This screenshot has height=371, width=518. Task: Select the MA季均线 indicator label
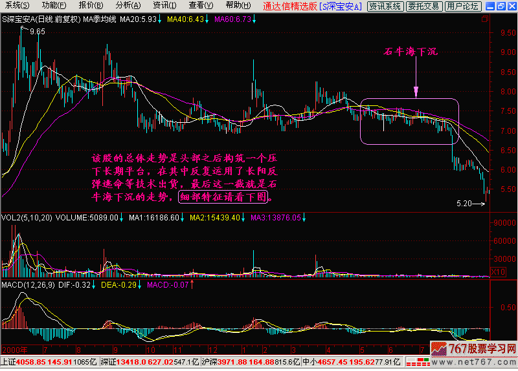(x=100, y=19)
